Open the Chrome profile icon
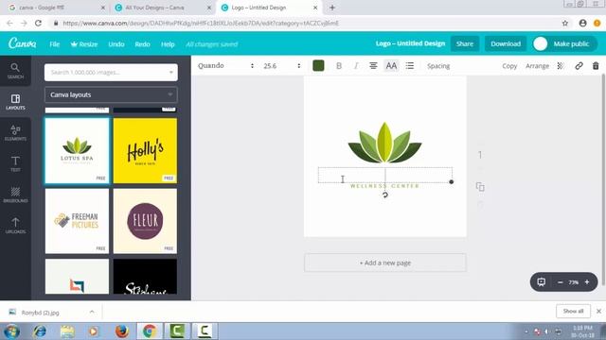The height and width of the screenshot is (340, 606). point(583,23)
